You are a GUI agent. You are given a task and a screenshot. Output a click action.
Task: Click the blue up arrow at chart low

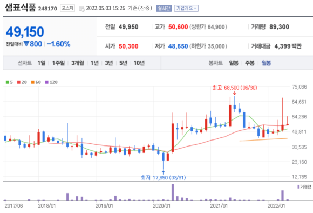click(164, 172)
